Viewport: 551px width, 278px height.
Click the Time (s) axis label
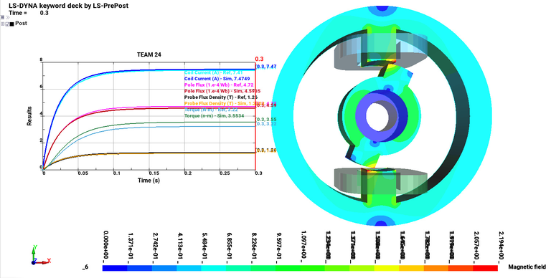(149, 181)
